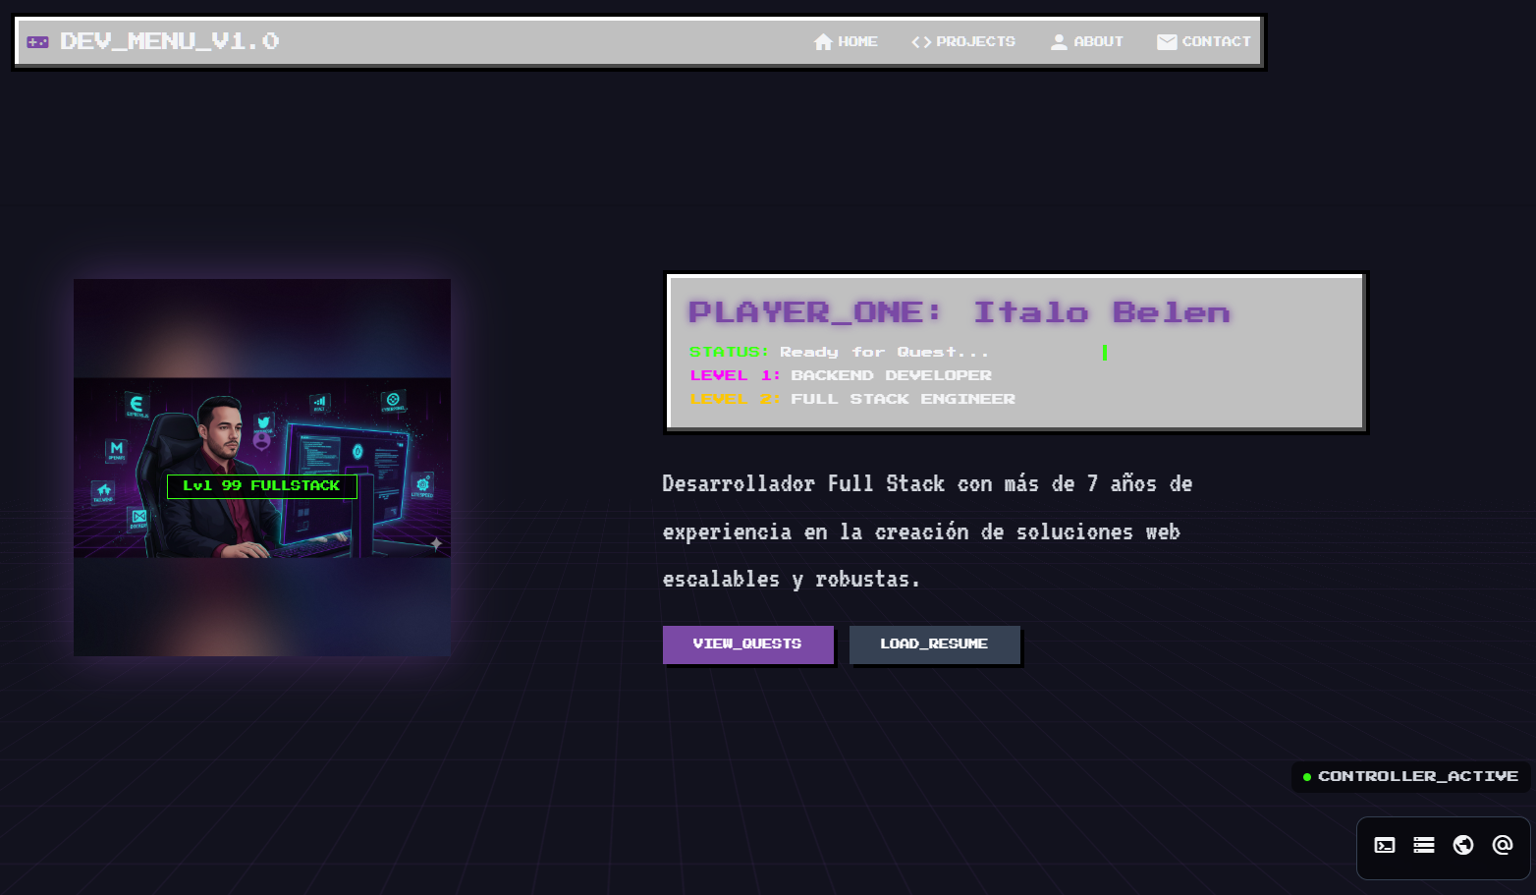Click the developer profile picture

[262, 468]
